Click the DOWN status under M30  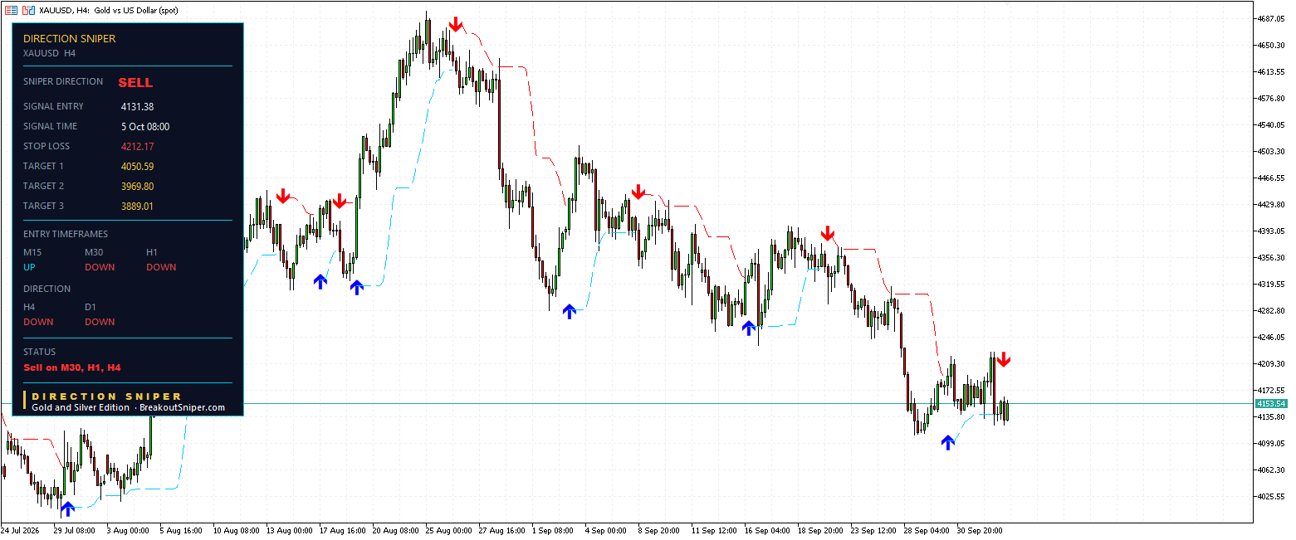click(x=100, y=267)
